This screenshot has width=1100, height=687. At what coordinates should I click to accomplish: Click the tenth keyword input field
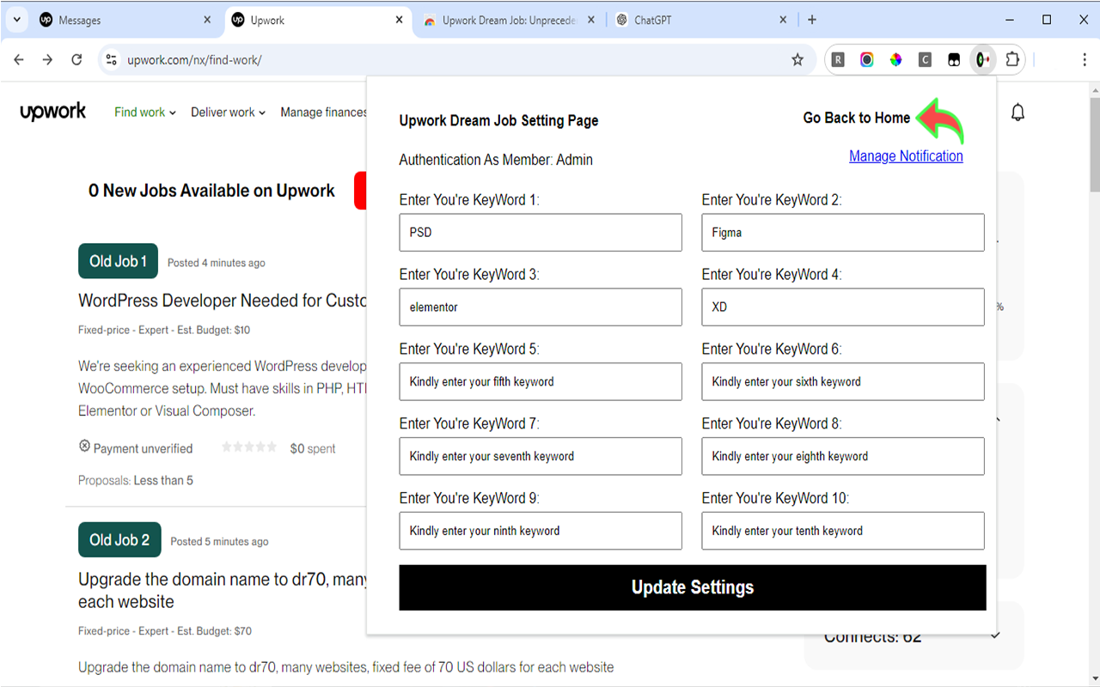point(843,531)
